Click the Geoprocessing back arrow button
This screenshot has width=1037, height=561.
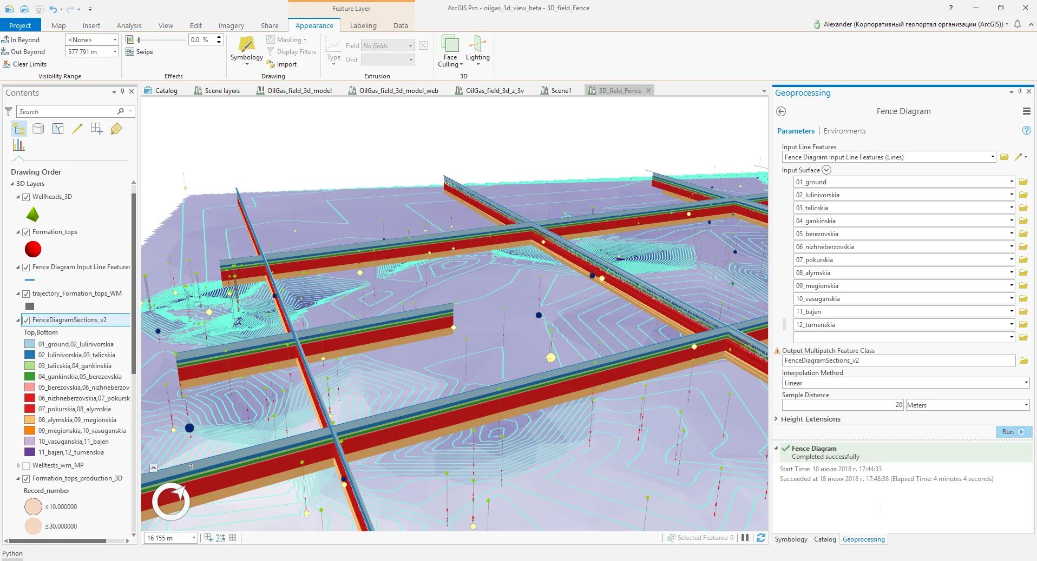781,111
